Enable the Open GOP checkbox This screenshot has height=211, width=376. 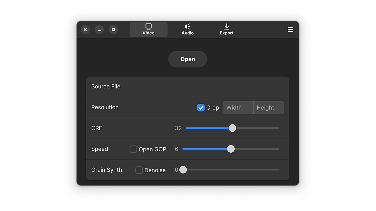pyautogui.click(x=133, y=149)
